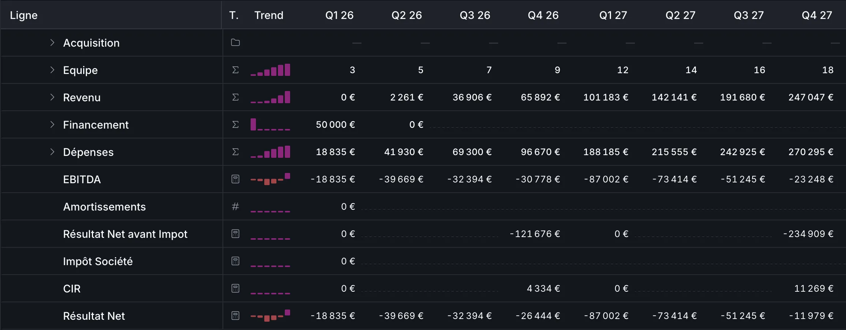Click the calculator icon for Impôt Société
This screenshot has height=330, width=846.
(x=235, y=261)
